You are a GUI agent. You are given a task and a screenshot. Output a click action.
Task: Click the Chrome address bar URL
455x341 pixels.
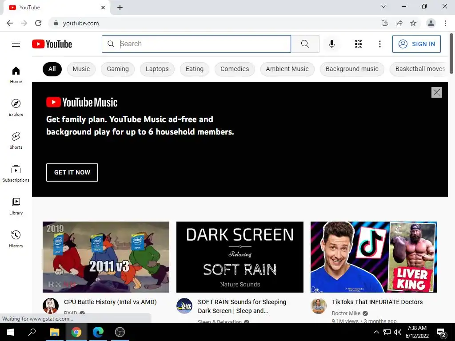81,23
